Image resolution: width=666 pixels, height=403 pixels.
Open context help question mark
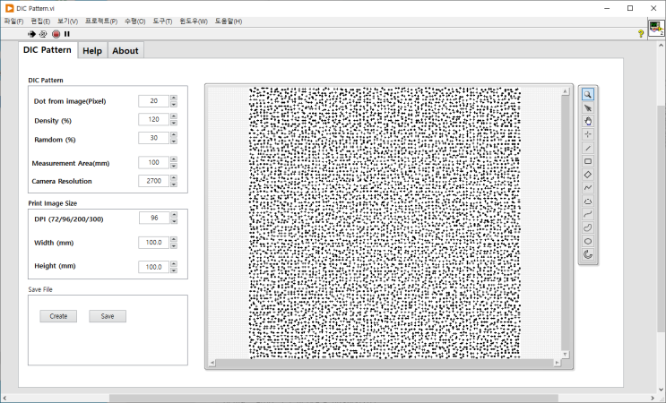641,33
